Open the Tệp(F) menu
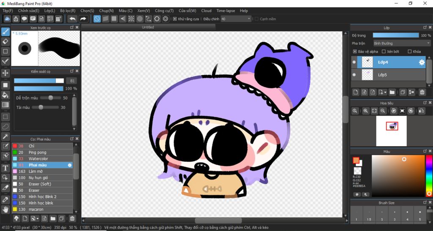This screenshot has width=433, height=231. (x=8, y=11)
